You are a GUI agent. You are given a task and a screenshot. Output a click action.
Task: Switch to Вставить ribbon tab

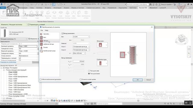[x=48, y=8]
